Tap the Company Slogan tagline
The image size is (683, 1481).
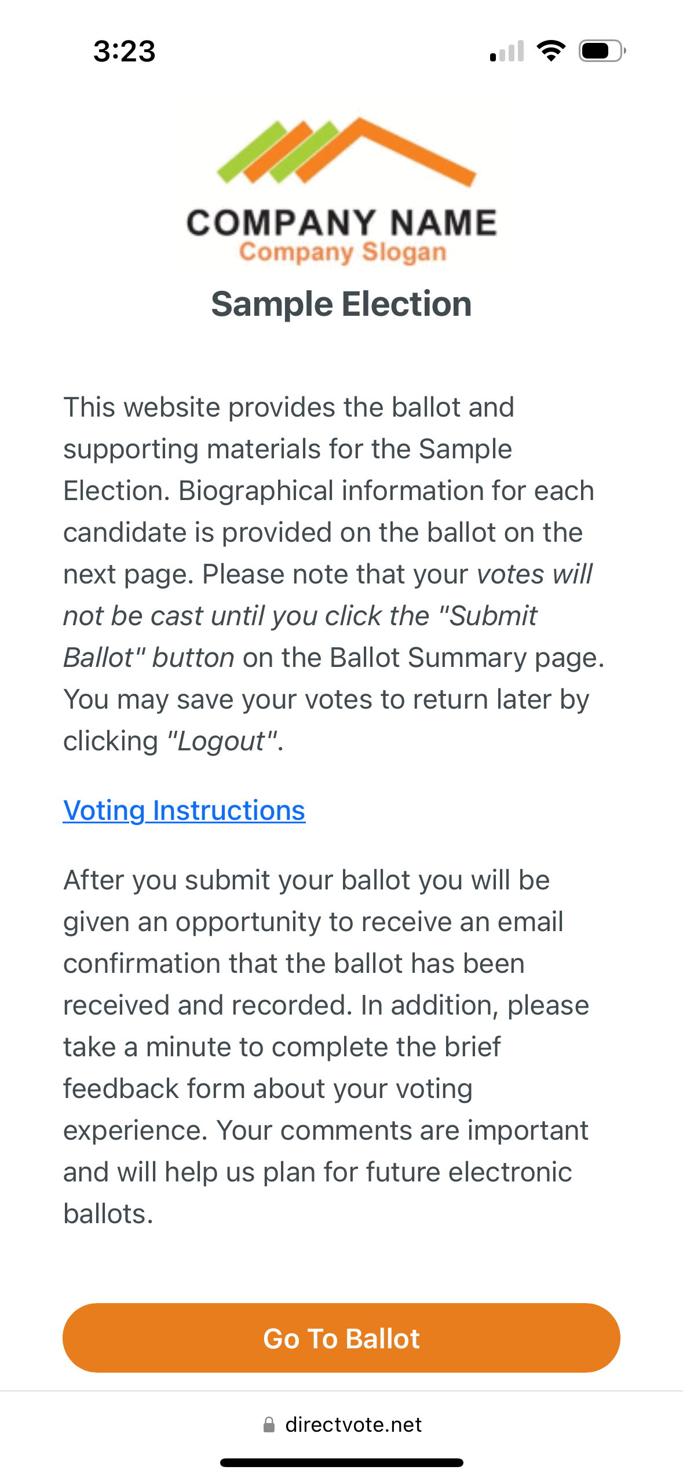tap(342, 253)
